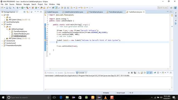Click the Open Perspective icon
Viewport: 178px width, 100px height.
tap(171, 8)
